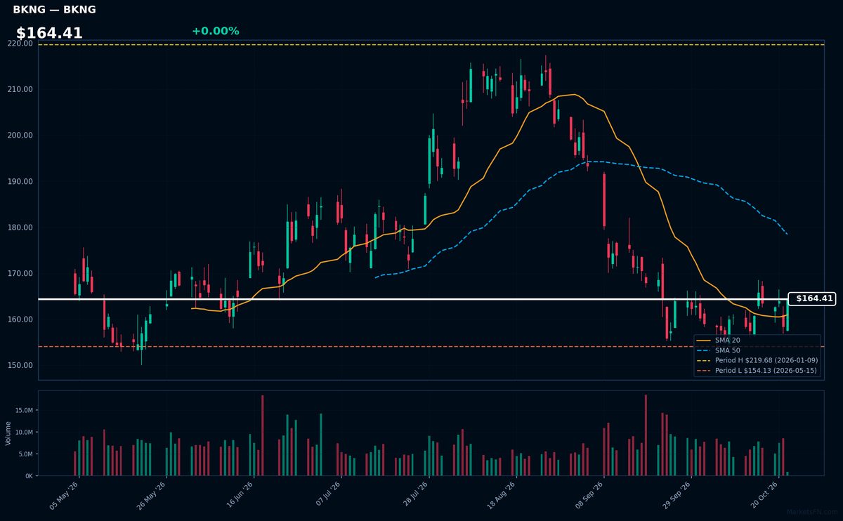Click the large red candle after 08 Sep
The width and height of the screenshot is (843, 521).
coord(604,201)
